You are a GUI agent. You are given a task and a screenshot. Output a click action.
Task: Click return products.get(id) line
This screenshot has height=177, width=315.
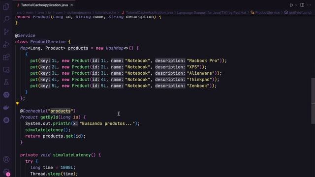[x=56, y=136]
